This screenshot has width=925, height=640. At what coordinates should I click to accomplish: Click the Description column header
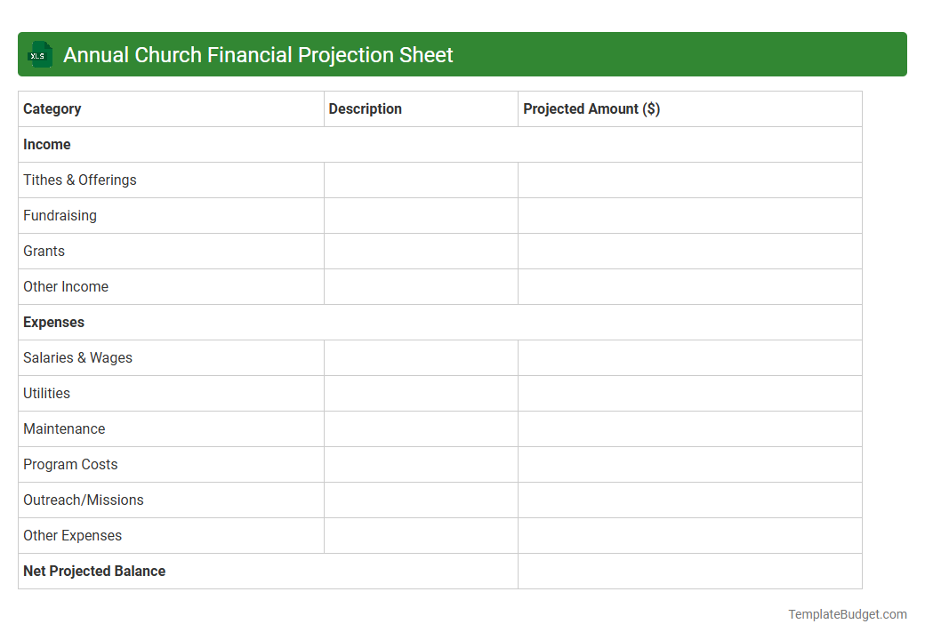point(366,108)
